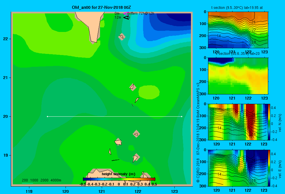Click main map longitude label 120
Viewport: 285px width, 194px height.
[x=66, y=191]
